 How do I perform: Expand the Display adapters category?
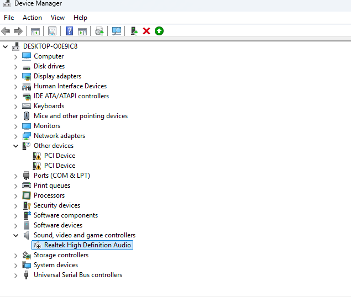pyautogui.click(x=16, y=76)
